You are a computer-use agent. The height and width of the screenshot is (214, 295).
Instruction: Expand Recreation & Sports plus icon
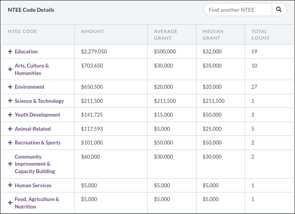pyautogui.click(x=10, y=143)
